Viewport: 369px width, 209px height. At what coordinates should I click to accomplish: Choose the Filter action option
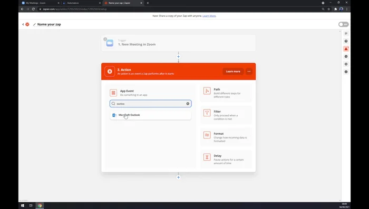[x=226, y=115]
